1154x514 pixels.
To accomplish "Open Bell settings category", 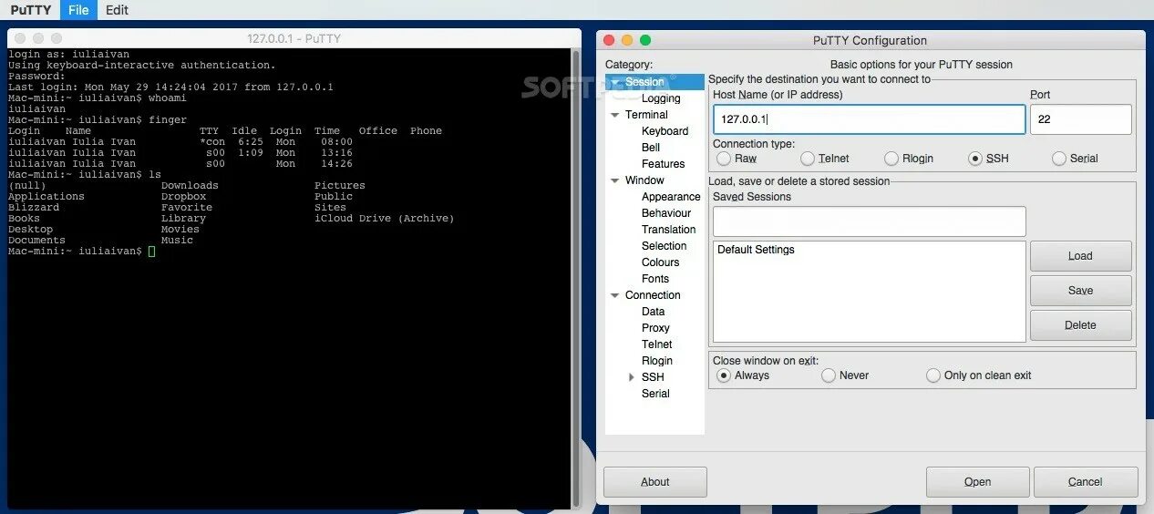I will coord(651,148).
